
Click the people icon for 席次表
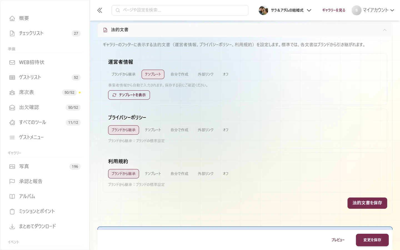coord(12,92)
